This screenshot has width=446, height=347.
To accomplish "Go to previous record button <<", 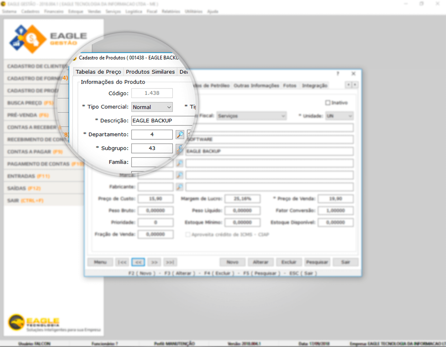I will 138,262.
